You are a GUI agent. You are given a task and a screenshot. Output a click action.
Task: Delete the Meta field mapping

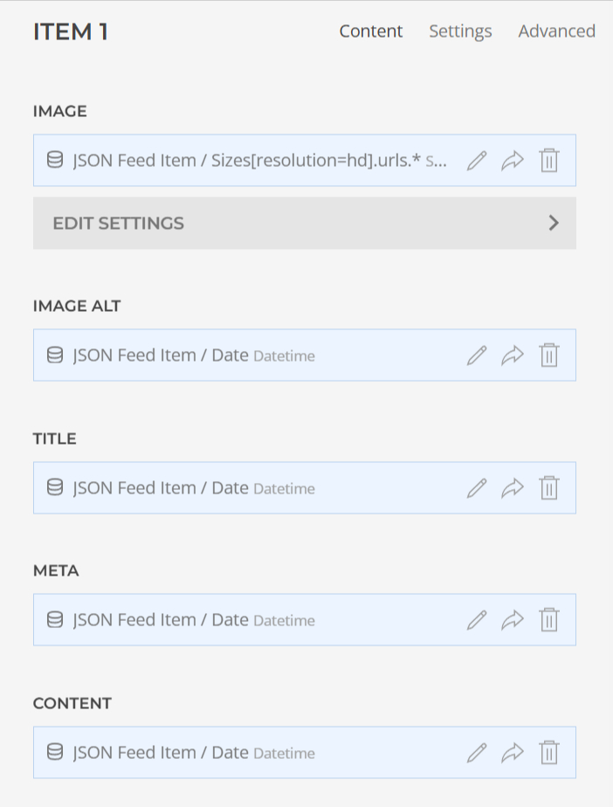point(548,620)
